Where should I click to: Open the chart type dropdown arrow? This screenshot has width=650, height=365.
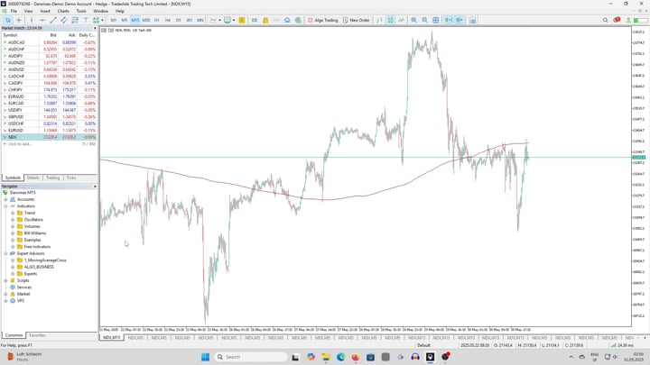point(219,20)
